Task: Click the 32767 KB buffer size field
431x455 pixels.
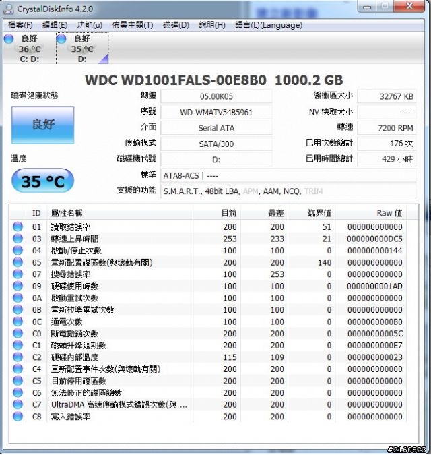Action: click(387, 96)
